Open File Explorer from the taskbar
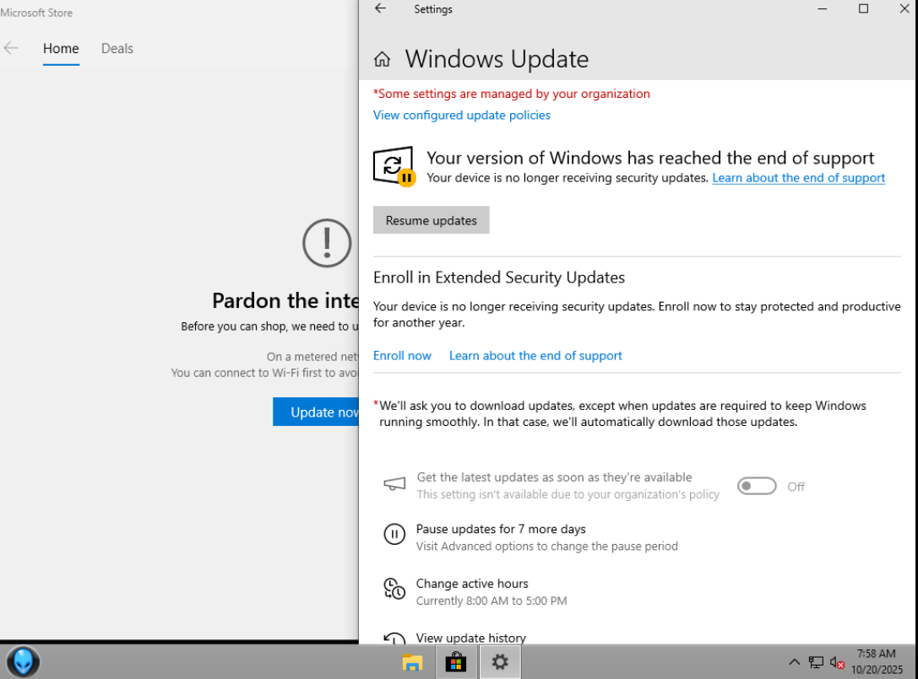The width and height of the screenshot is (918, 679). pyautogui.click(x=412, y=662)
